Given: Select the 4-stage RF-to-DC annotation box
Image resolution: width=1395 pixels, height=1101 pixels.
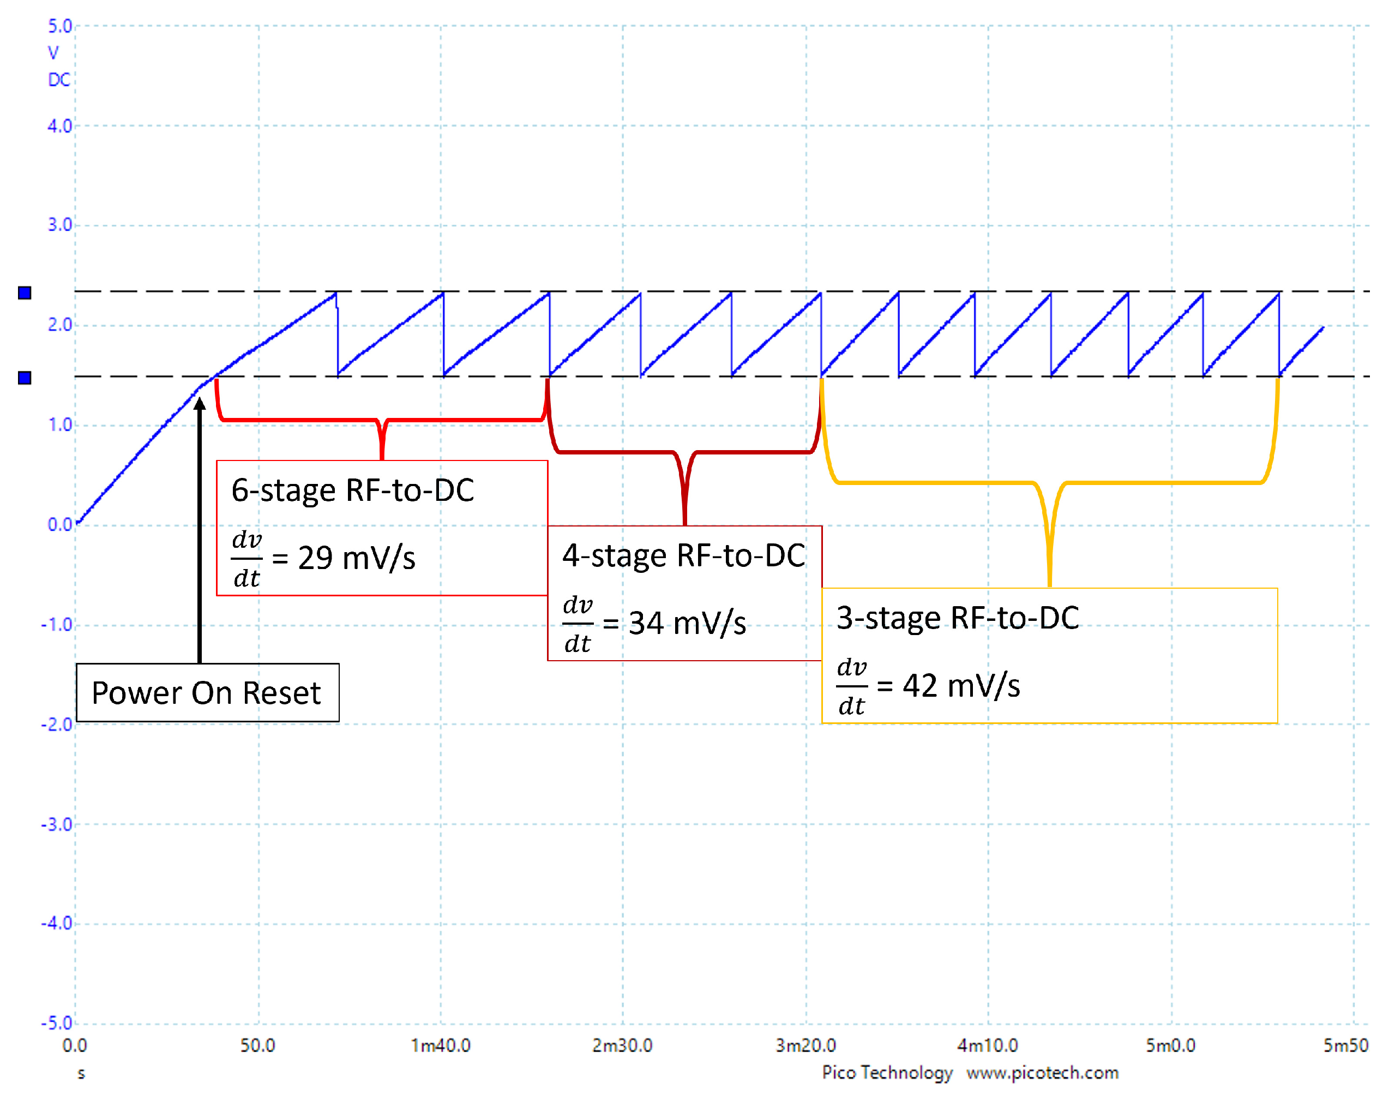Looking at the screenshot, I should coord(684,594).
